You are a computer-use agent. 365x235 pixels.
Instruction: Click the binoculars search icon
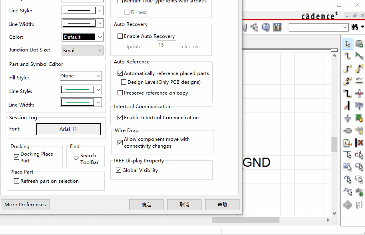click(x=355, y=27)
